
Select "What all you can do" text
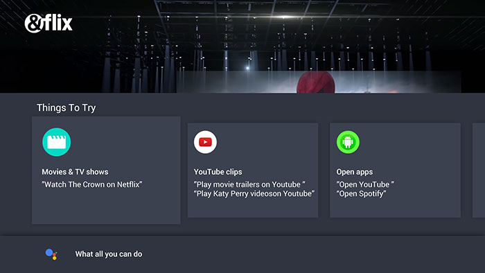click(109, 254)
